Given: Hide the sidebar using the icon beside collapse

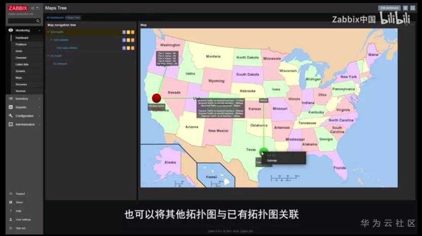Looking at the screenshot, I should 38,8.
